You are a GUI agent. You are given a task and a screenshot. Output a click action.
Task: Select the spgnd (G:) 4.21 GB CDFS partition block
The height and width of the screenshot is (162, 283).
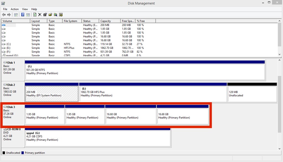point(98,138)
